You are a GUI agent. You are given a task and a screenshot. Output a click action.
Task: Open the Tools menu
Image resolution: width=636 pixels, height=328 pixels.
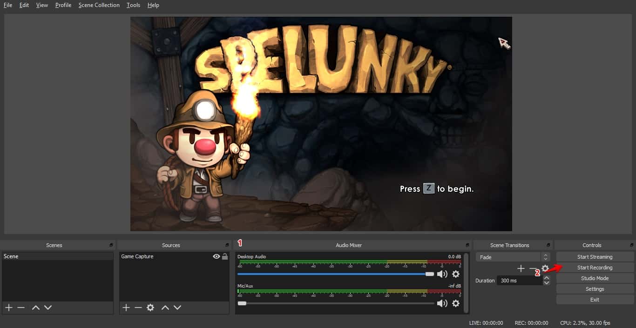133,5
